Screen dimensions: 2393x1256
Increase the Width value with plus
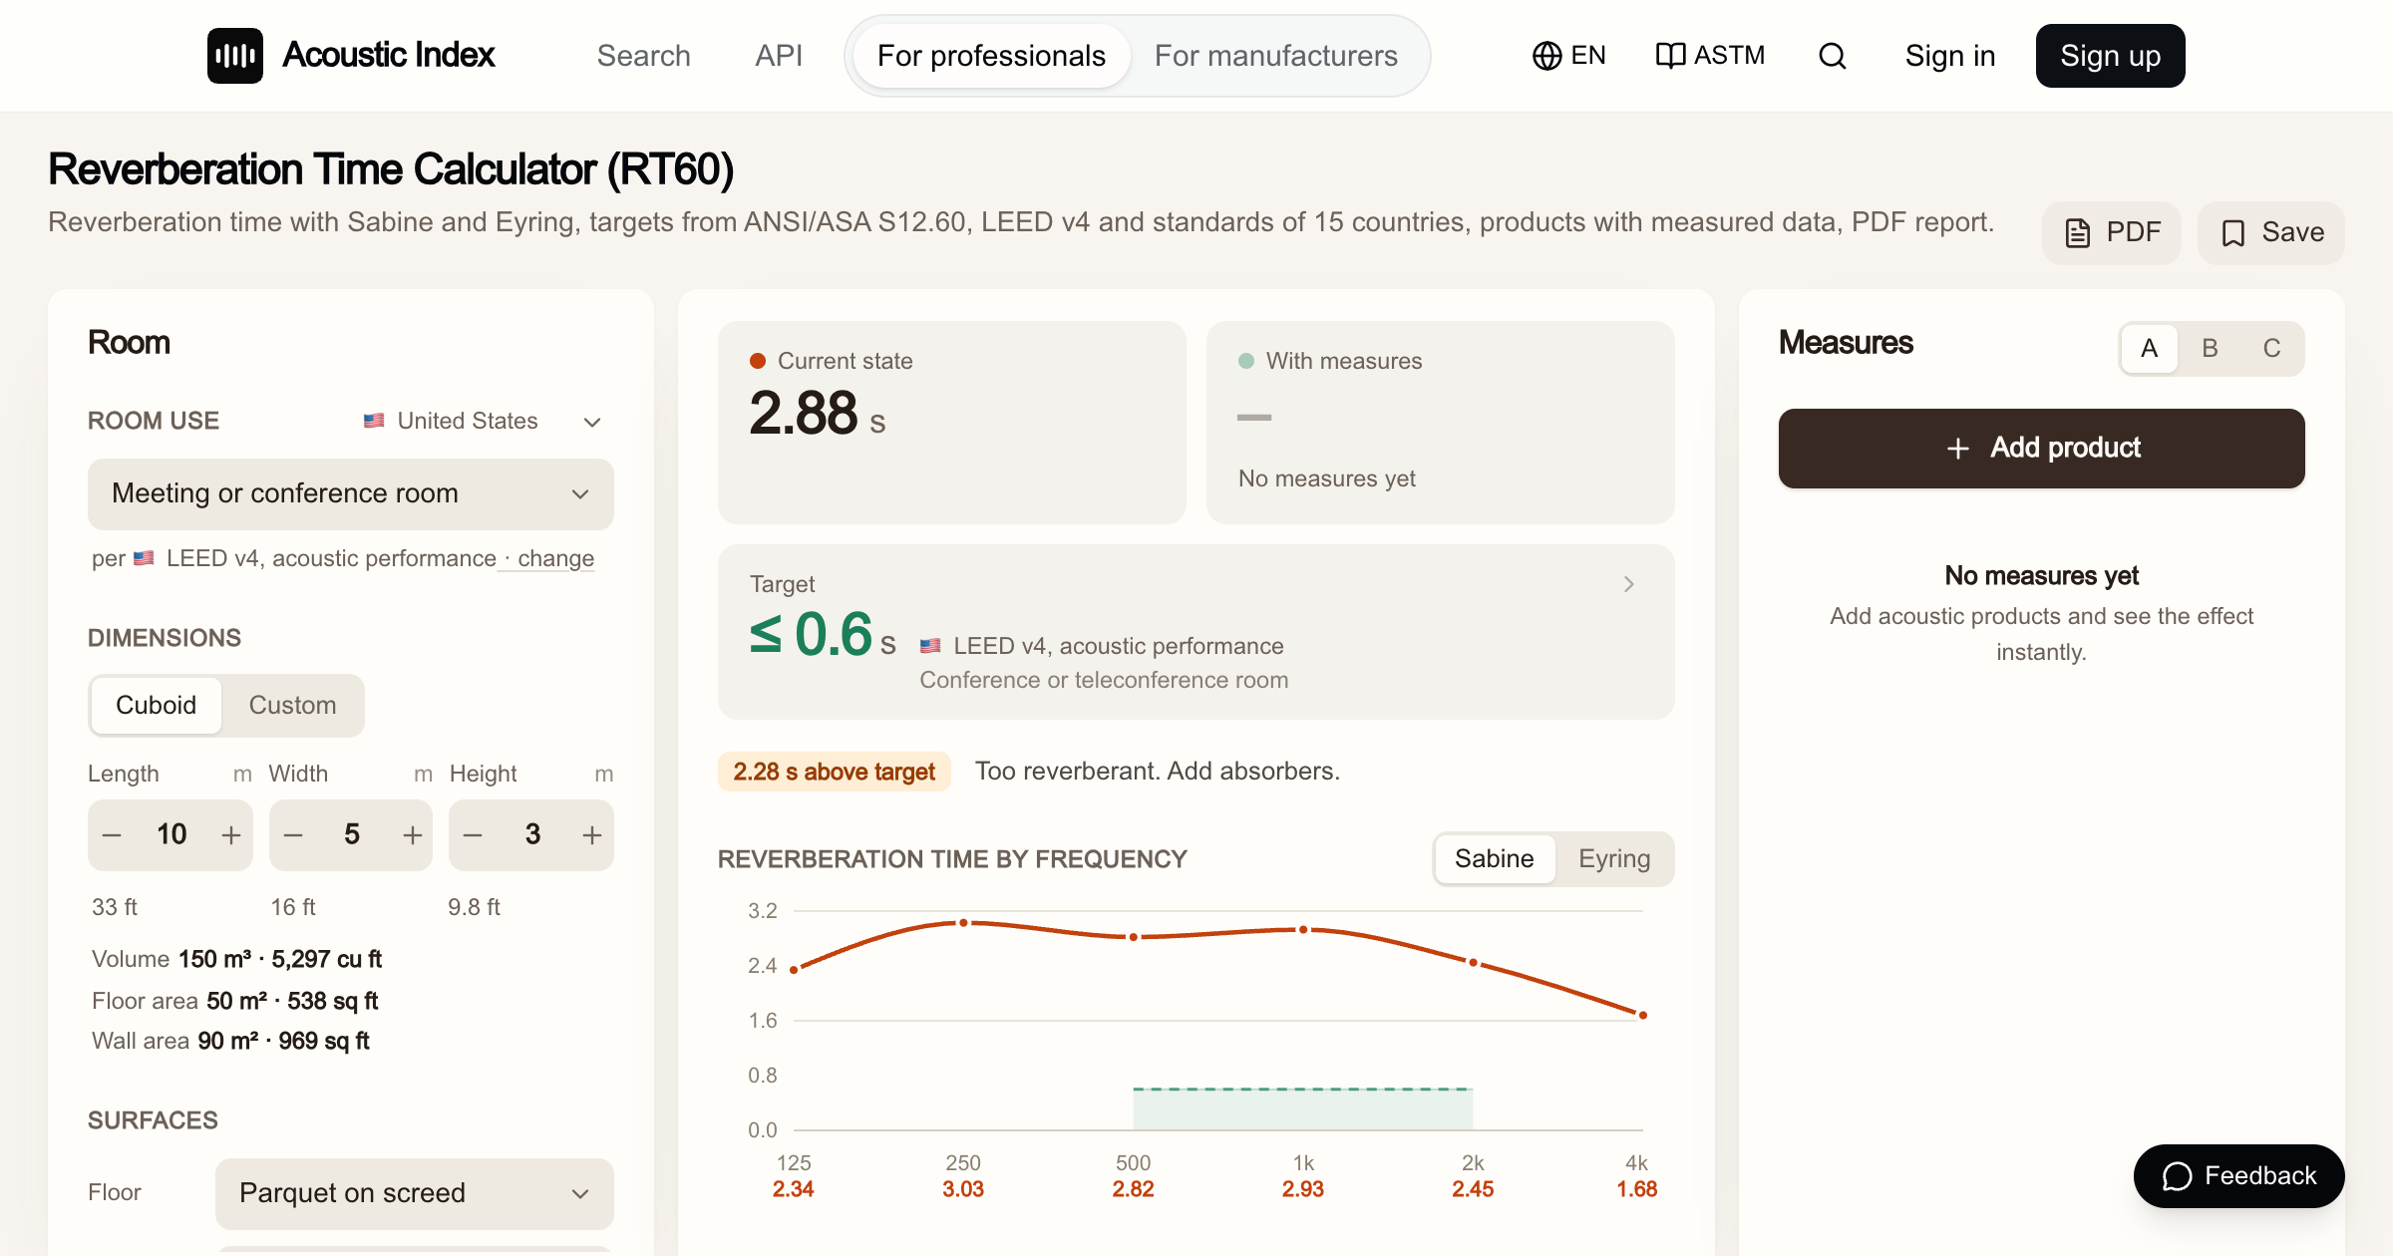(x=412, y=835)
